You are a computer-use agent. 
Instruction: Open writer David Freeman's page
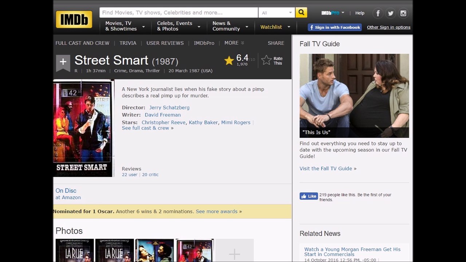click(163, 115)
